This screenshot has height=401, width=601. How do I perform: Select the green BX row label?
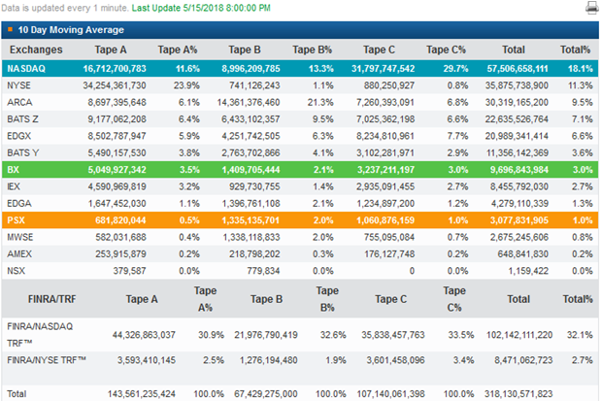pos(13,170)
